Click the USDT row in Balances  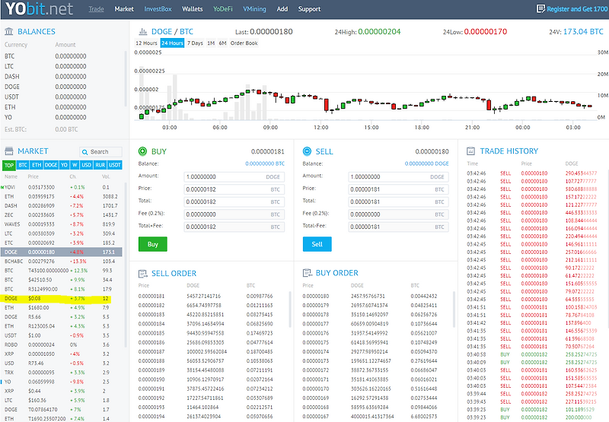pos(46,97)
